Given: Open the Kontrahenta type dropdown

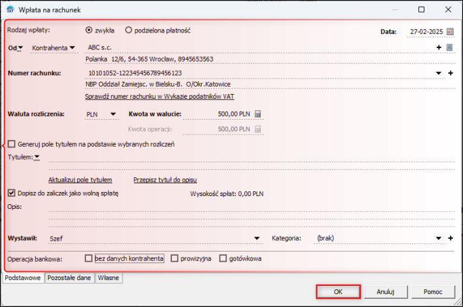Looking at the screenshot, I should tap(72, 47).
